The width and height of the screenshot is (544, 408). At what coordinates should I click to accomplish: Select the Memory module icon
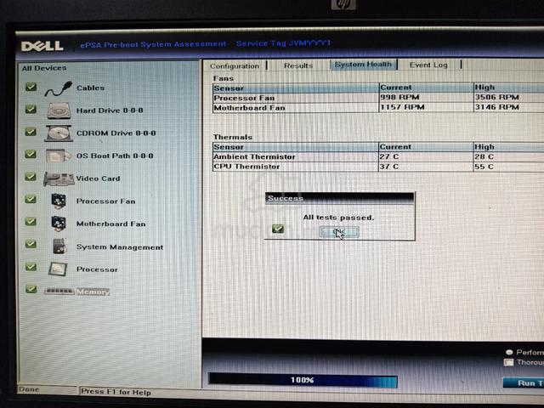[x=59, y=291]
